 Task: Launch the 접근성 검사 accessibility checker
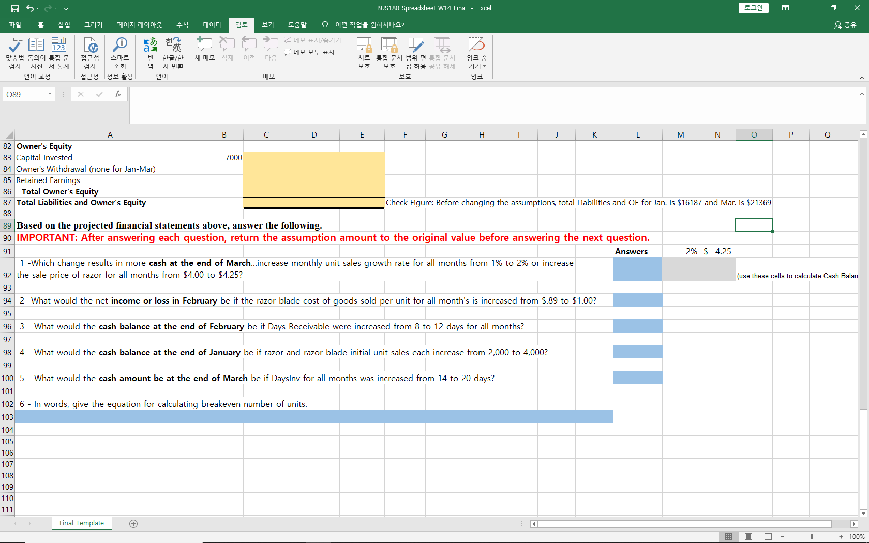point(89,52)
